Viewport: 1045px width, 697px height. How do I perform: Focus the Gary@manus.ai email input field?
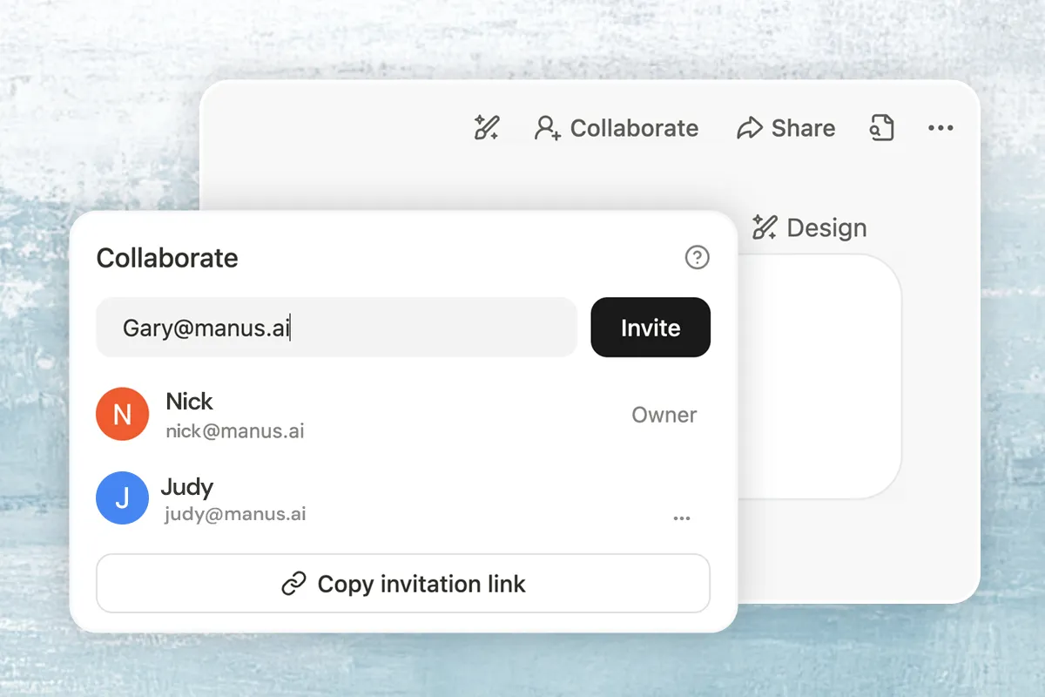click(336, 328)
